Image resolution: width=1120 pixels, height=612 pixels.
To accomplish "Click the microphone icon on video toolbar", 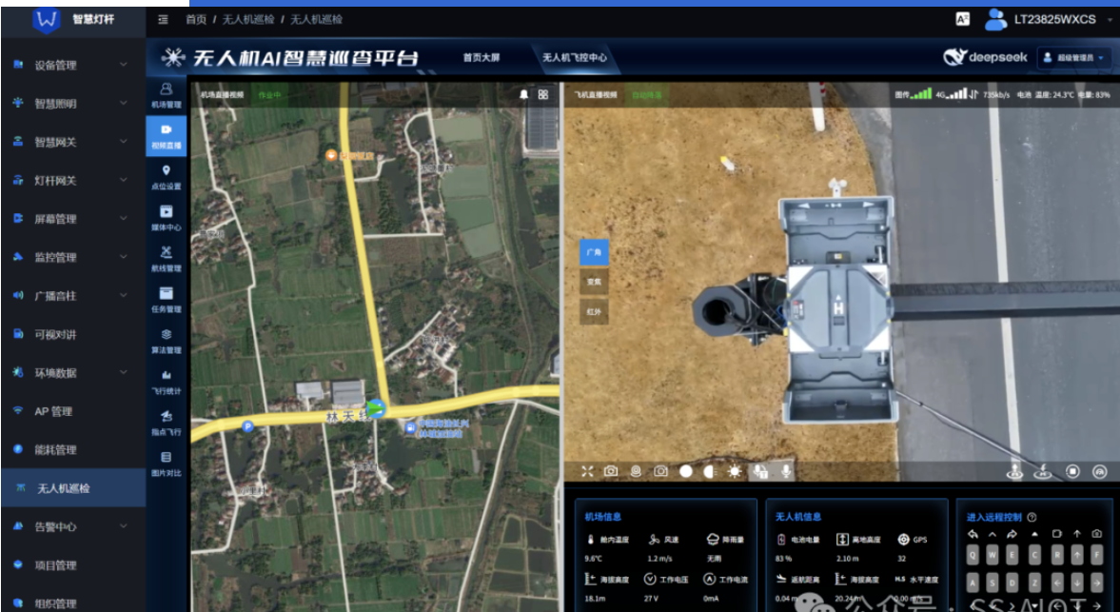I will click(786, 471).
